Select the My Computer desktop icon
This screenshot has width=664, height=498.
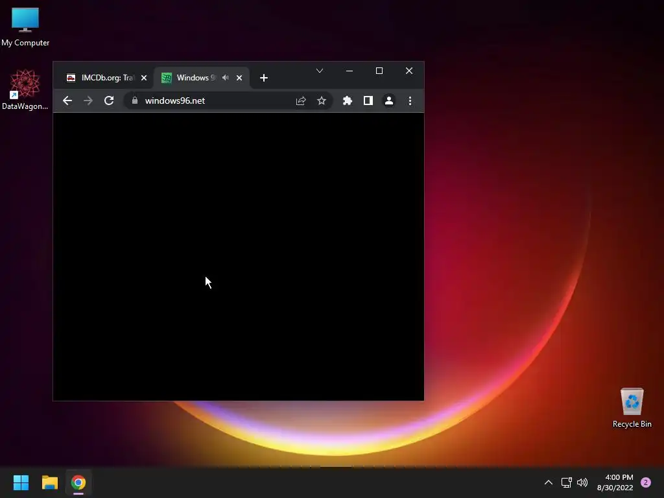pos(25,27)
